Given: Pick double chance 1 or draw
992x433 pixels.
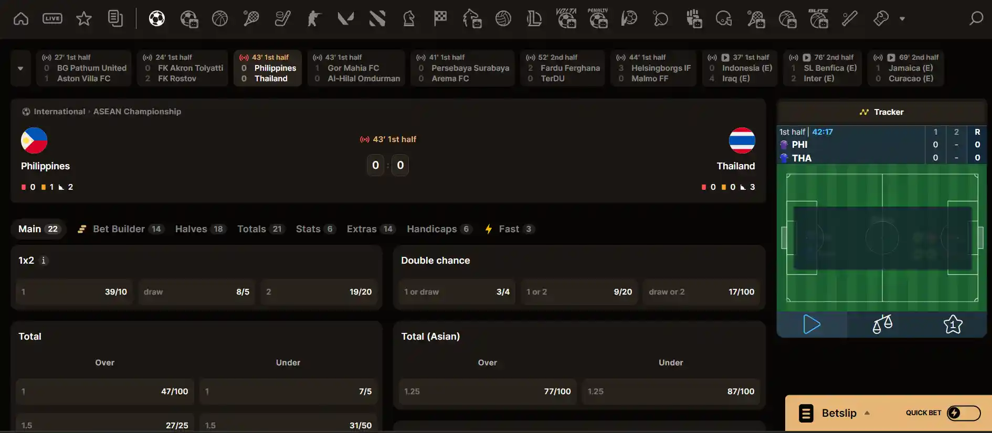Looking at the screenshot, I should (457, 292).
